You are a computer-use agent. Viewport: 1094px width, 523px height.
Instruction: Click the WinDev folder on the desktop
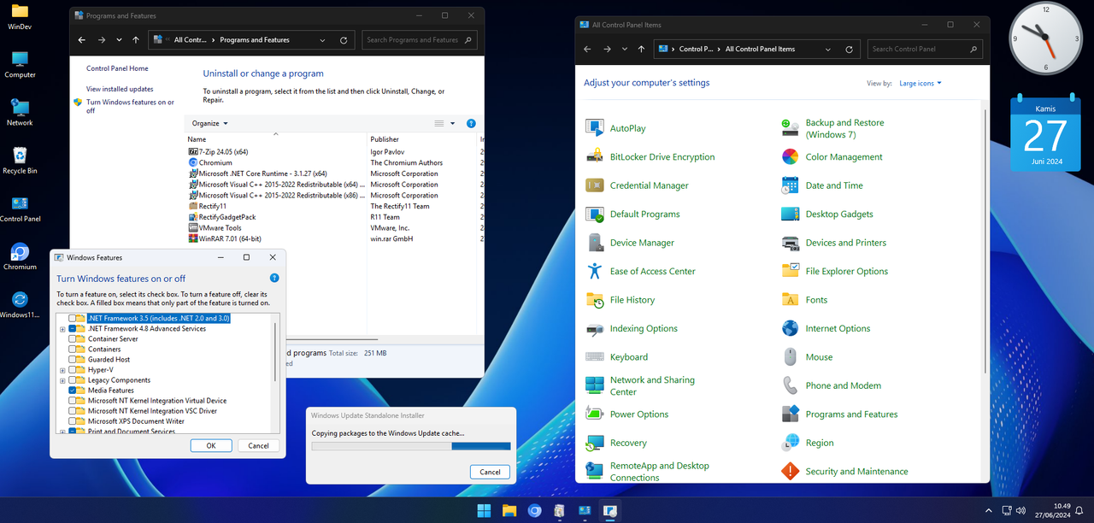pyautogui.click(x=20, y=16)
